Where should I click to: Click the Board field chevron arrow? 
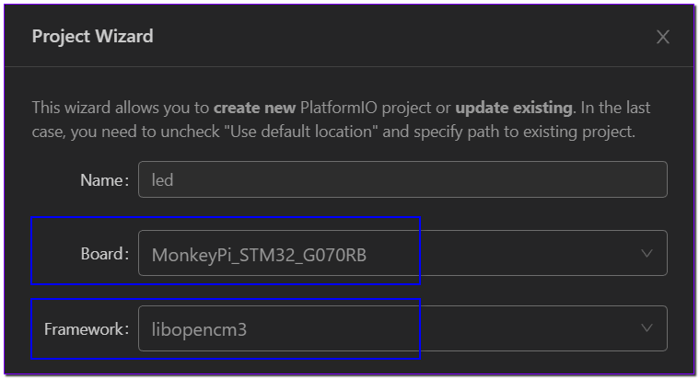(647, 253)
